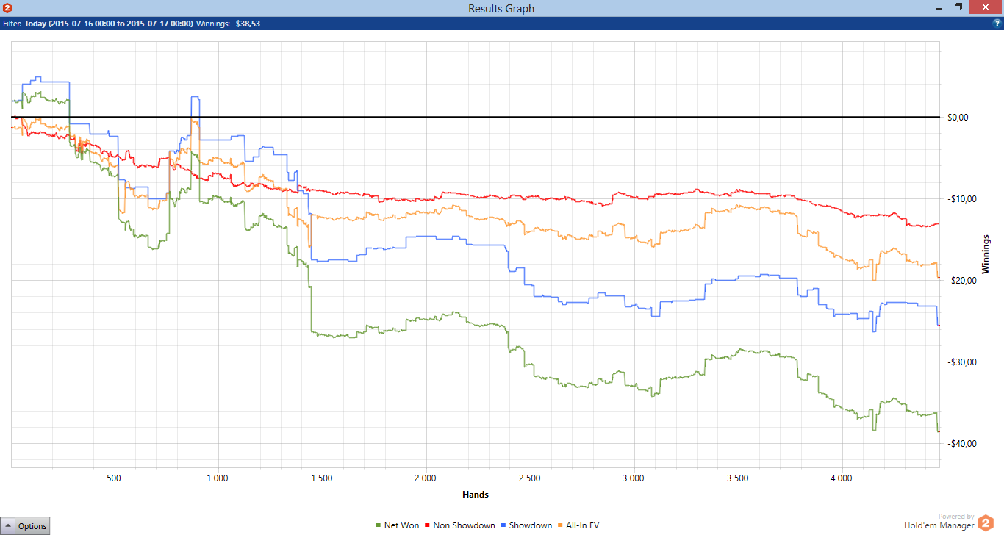Screen dimensions: 1004x535
Task: Close the Results Graph window
Action: [x=985, y=8]
